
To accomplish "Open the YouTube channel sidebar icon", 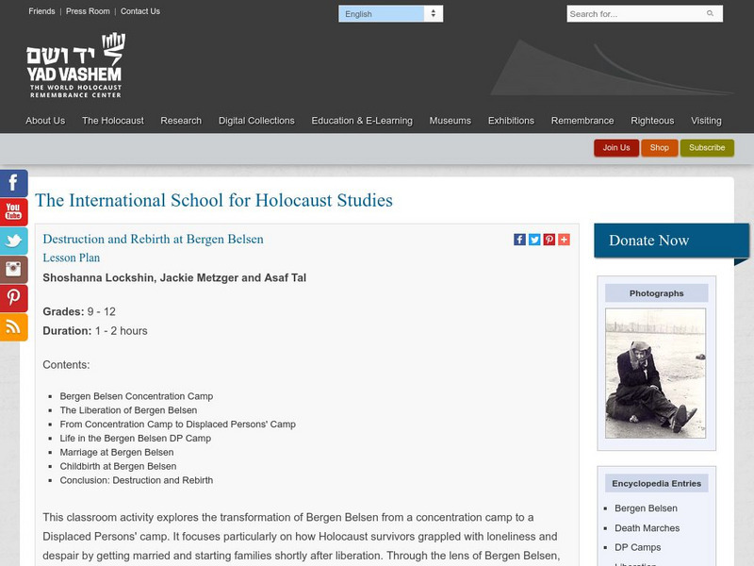I will [x=11, y=213].
